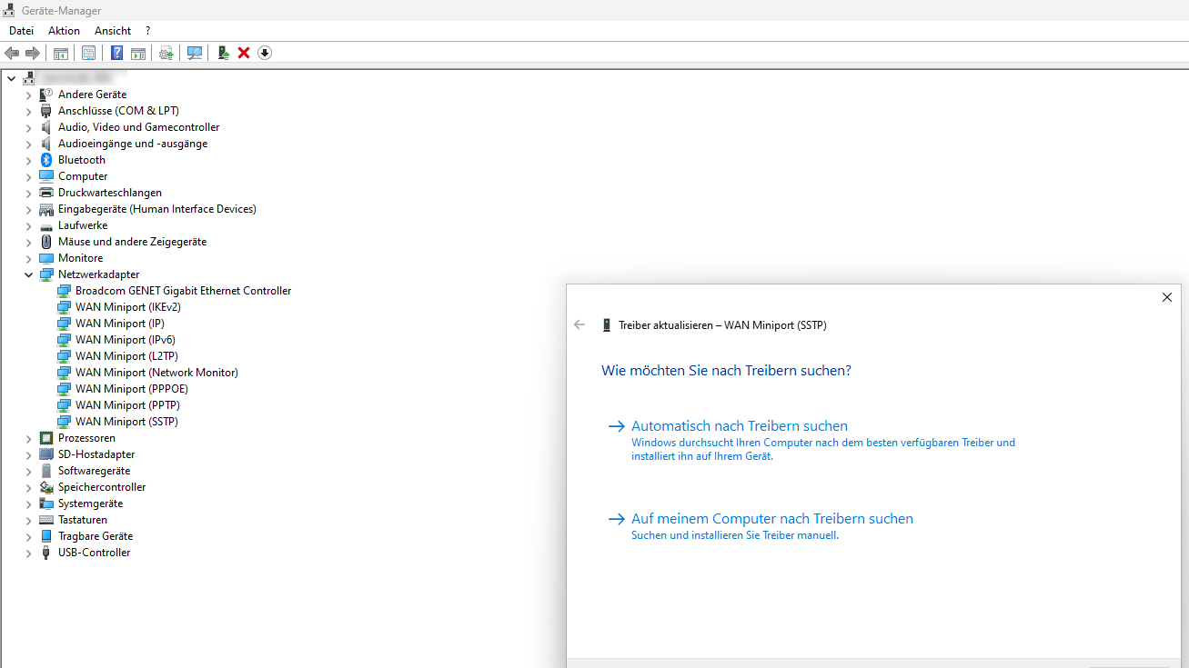The width and height of the screenshot is (1189, 668).
Task: Click the Speichercontroller category icon
Action: pos(46,487)
